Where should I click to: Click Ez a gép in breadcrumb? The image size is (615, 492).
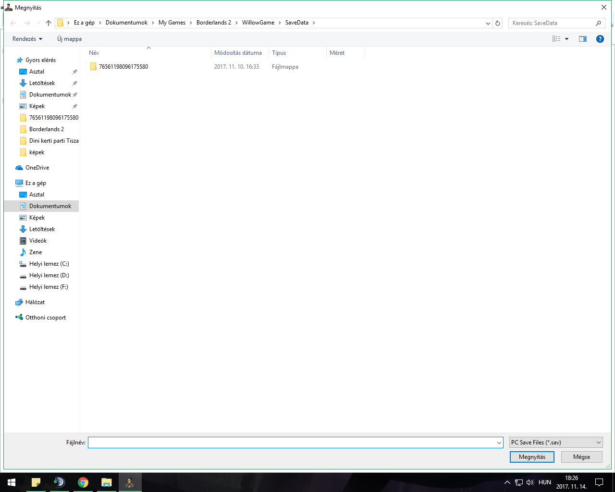click(x=84, y=23)
